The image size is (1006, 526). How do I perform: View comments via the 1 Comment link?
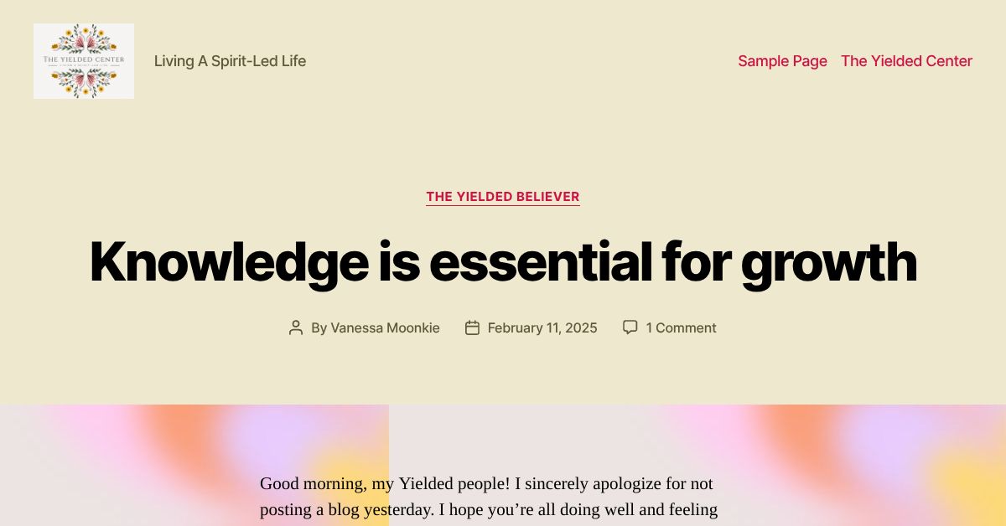682,327
